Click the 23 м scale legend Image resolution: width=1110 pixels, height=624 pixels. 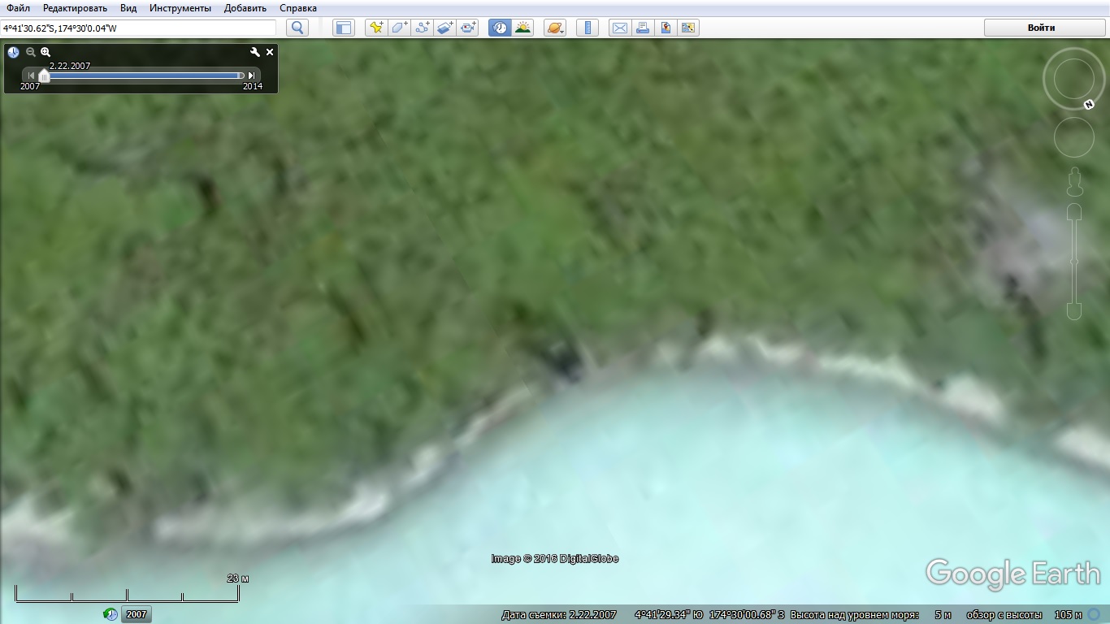237,578
